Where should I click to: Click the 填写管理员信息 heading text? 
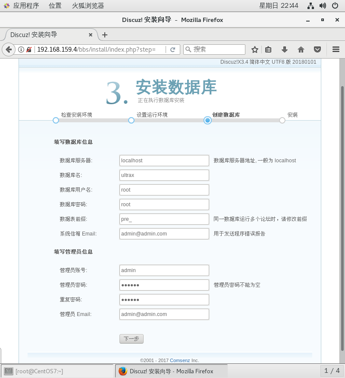pos(73,252)
